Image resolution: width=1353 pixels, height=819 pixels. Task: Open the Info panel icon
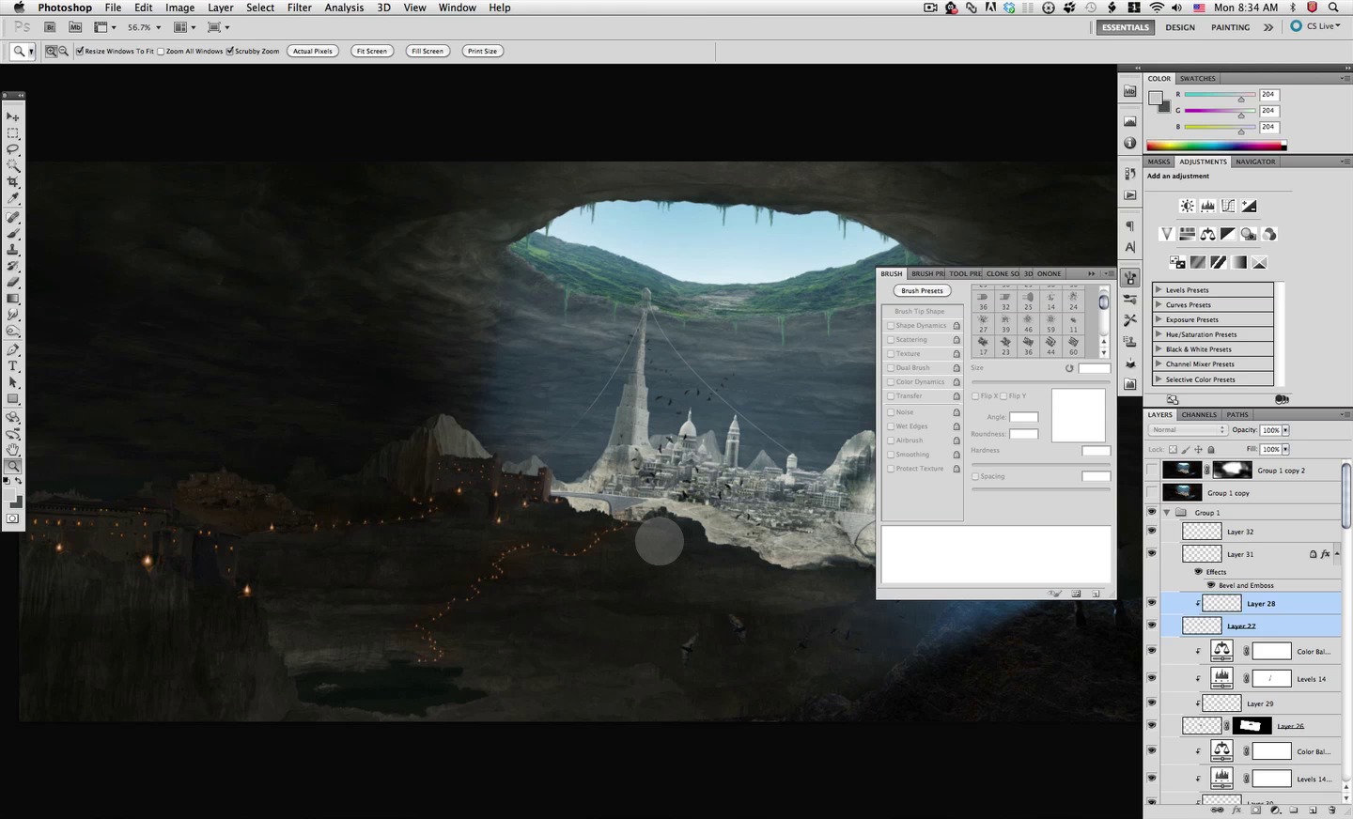pos(1130,143)
